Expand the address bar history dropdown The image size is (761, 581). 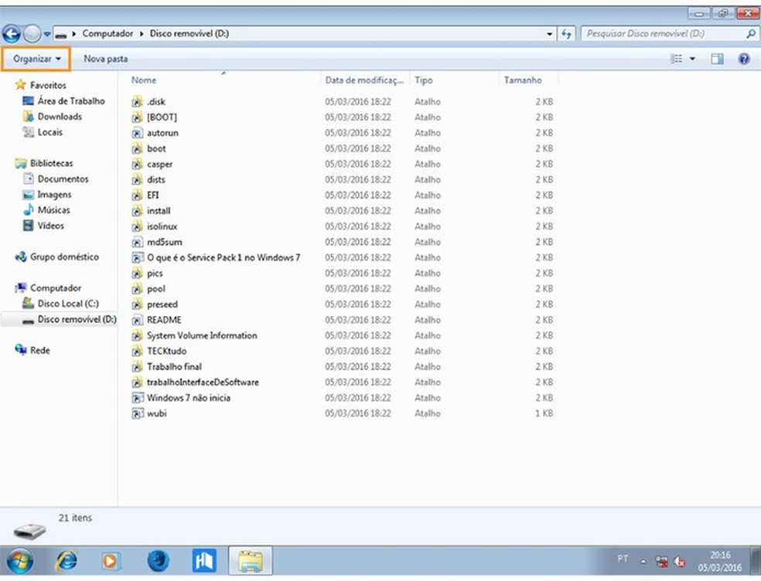coord(549,34)
